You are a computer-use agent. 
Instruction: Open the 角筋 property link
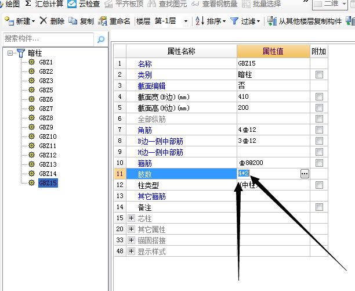(x=144, y=130)
